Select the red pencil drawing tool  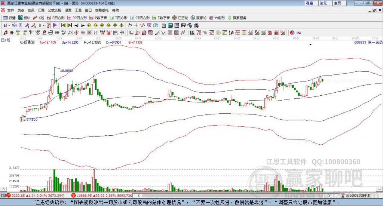(5, 33)
